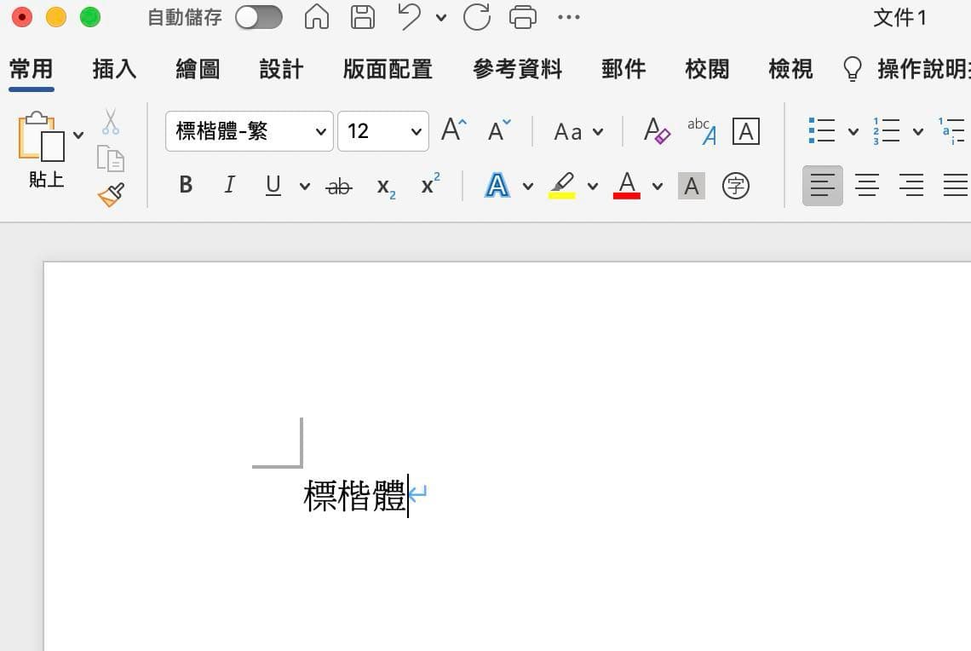Open the 校閱 ribbon tab
The height and width of the screenshot is (651, 971).
click(705, 69)
